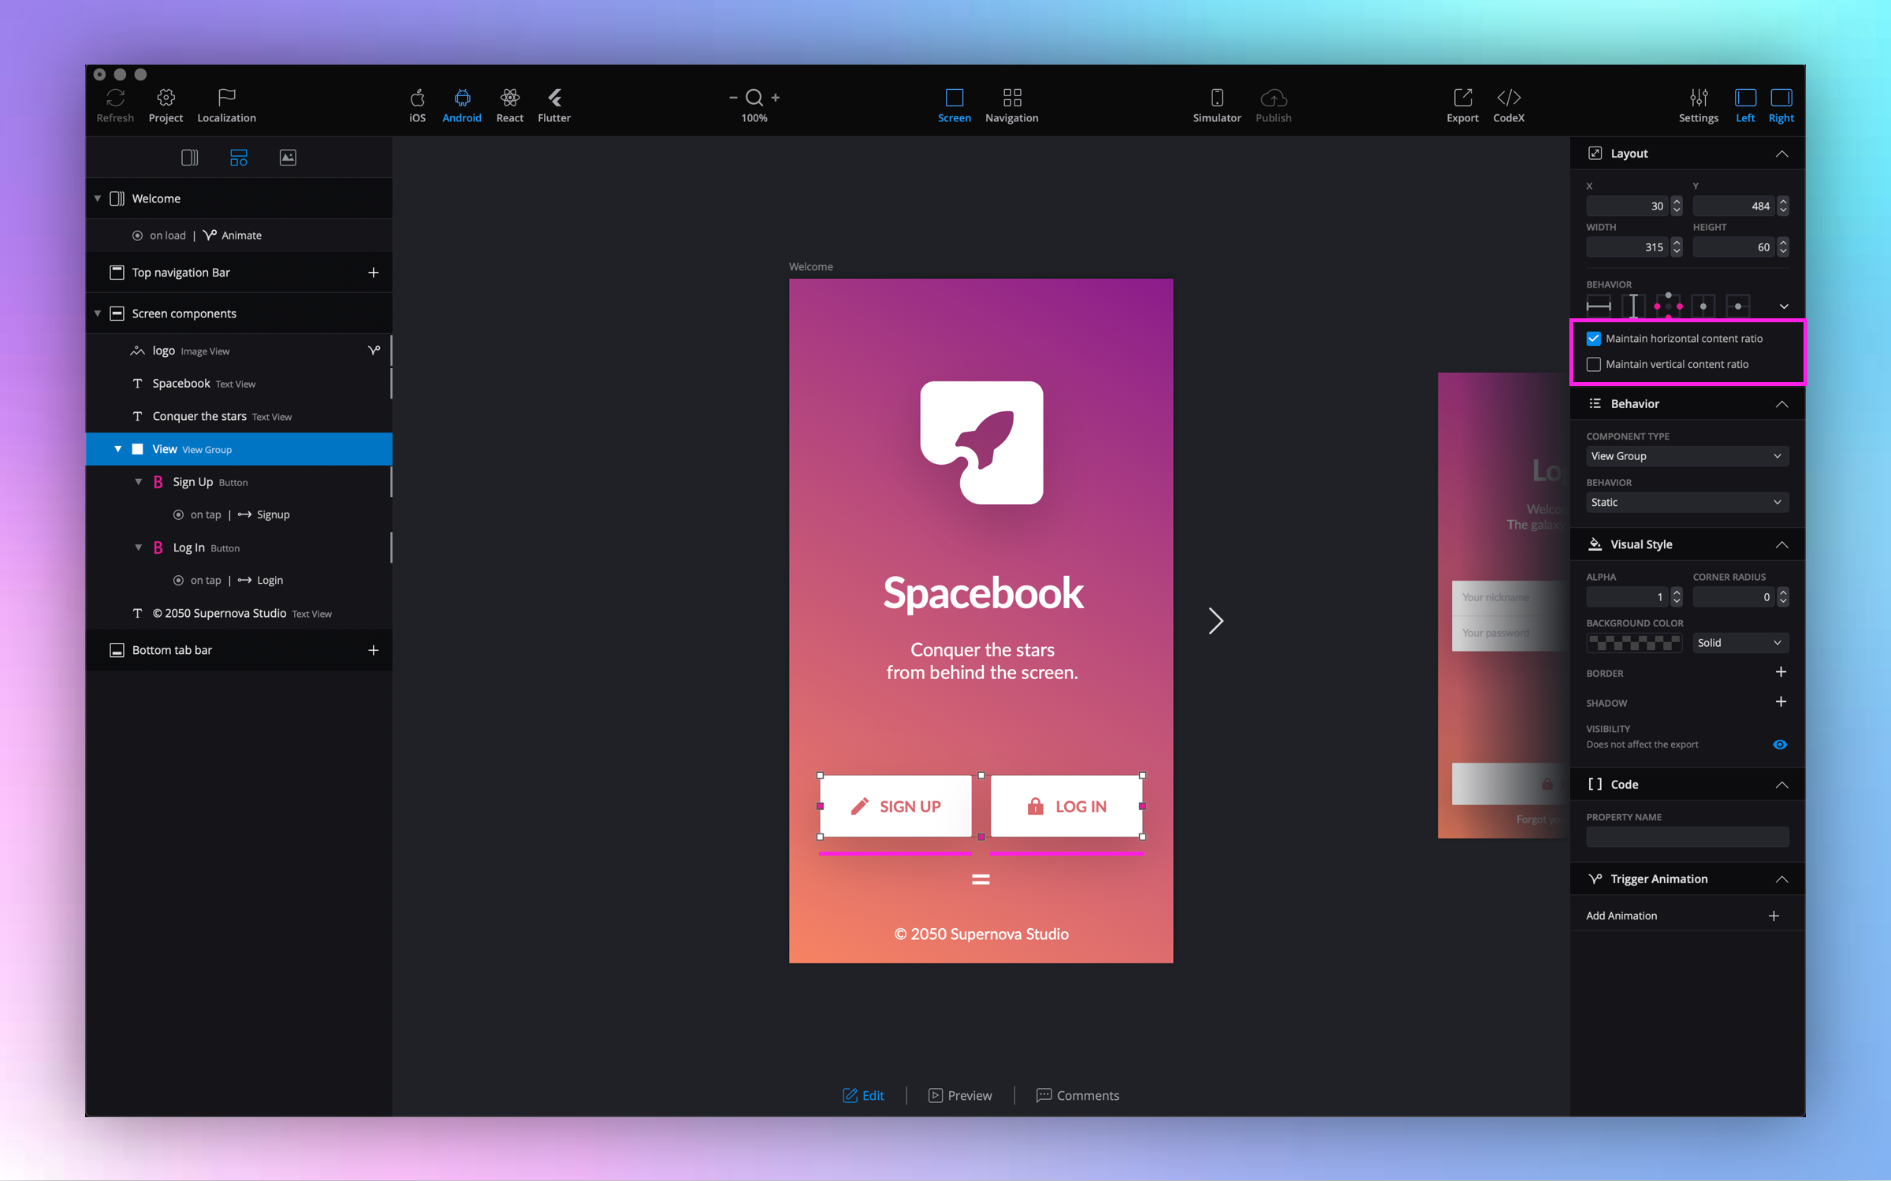Switch to the Preview tab

960,1095
